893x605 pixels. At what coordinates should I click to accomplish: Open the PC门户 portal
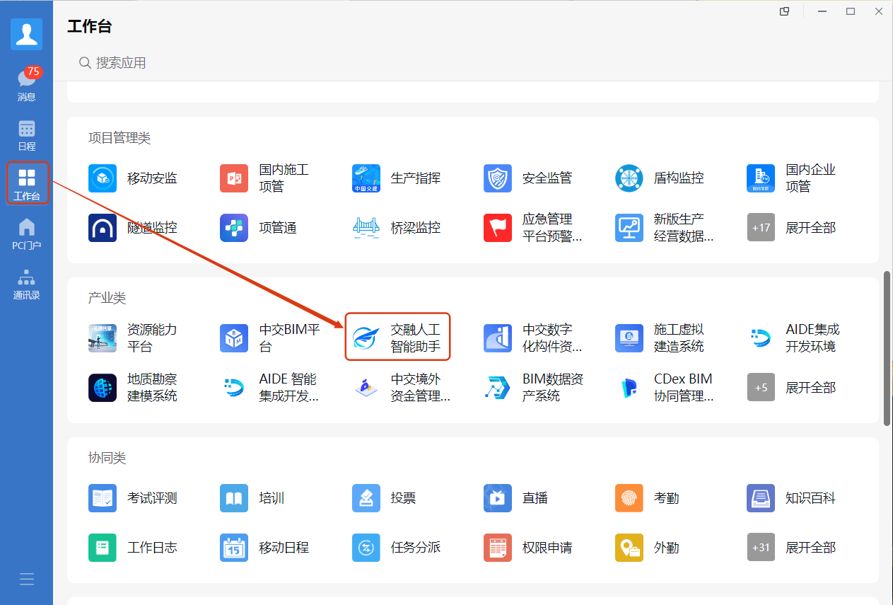[27, 234]
